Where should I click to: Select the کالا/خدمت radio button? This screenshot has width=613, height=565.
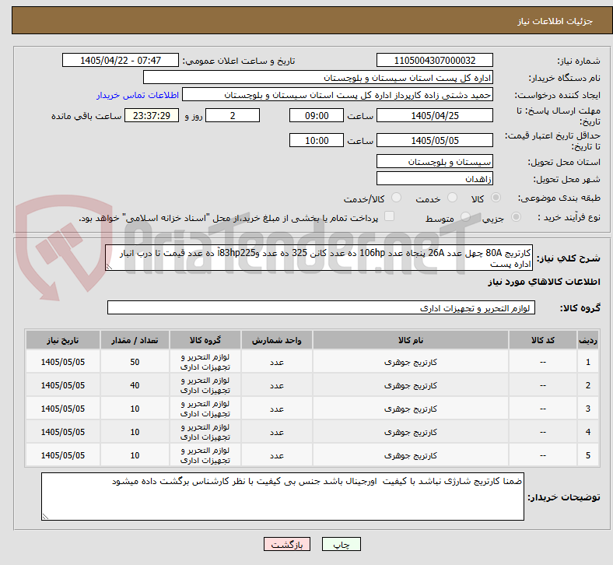click(397, 198)
